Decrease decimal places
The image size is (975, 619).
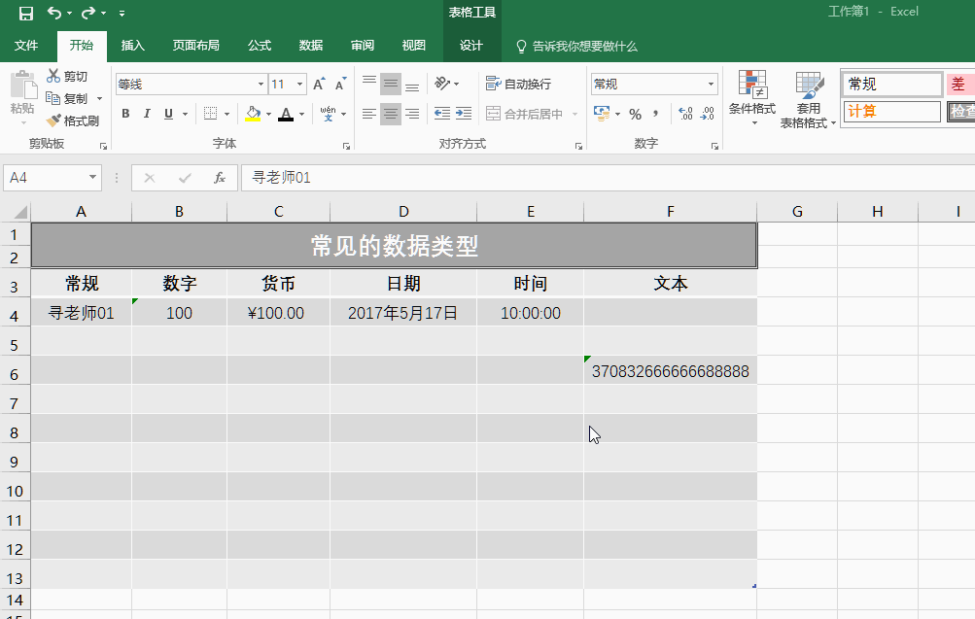pos(708,114)
